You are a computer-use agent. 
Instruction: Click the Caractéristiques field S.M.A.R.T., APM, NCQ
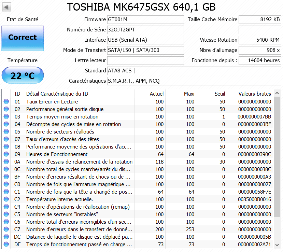[194, 81]
